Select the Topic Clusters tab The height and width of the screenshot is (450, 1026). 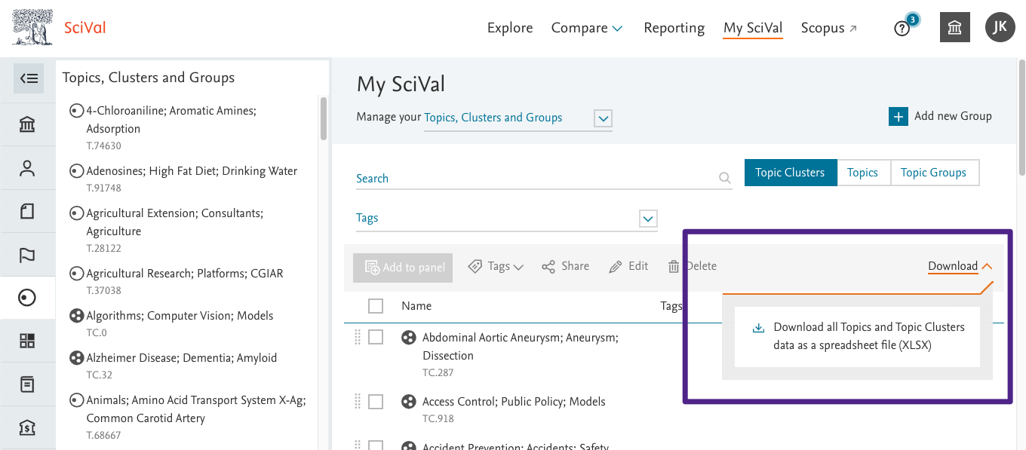(790, 173)
